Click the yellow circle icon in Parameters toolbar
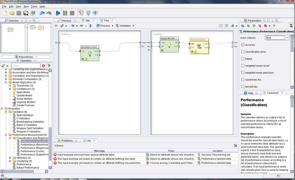Viewport: 295px width, 180px height. (x=274, y=26)
